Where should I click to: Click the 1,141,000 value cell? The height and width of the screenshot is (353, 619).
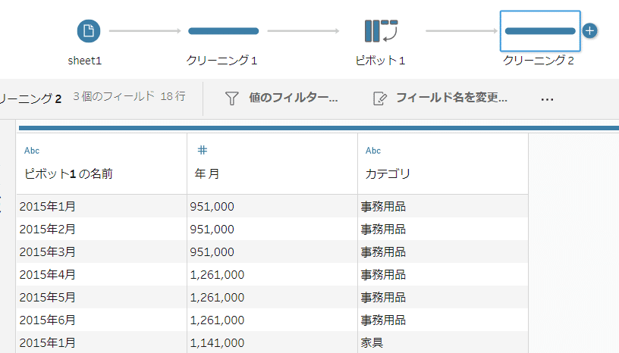(x=272, y=342)
